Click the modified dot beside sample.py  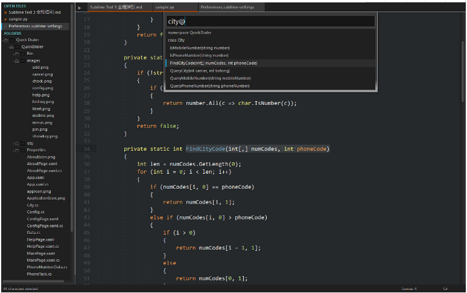pyautogui.click(x=5, y=19)
